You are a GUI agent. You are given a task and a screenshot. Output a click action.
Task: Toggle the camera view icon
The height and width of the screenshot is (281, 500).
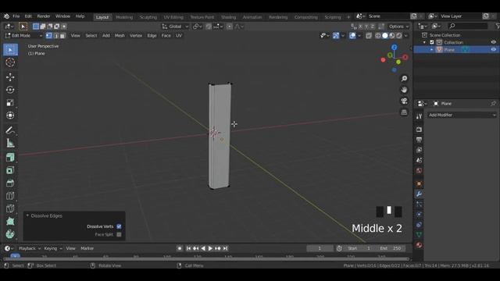point(404,101)
